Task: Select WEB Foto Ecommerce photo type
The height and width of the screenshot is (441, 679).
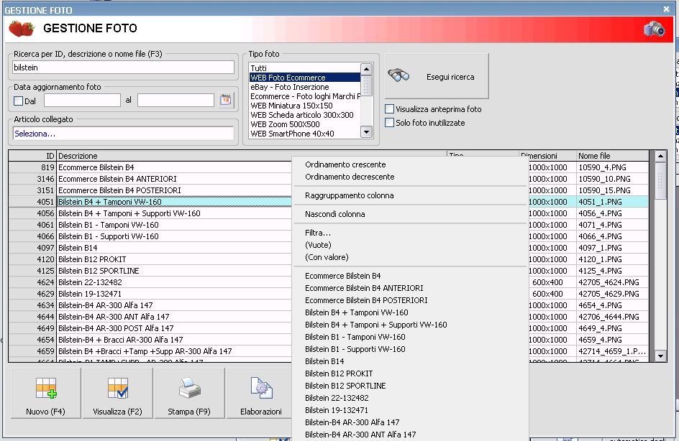Action: tap(305, 78)
